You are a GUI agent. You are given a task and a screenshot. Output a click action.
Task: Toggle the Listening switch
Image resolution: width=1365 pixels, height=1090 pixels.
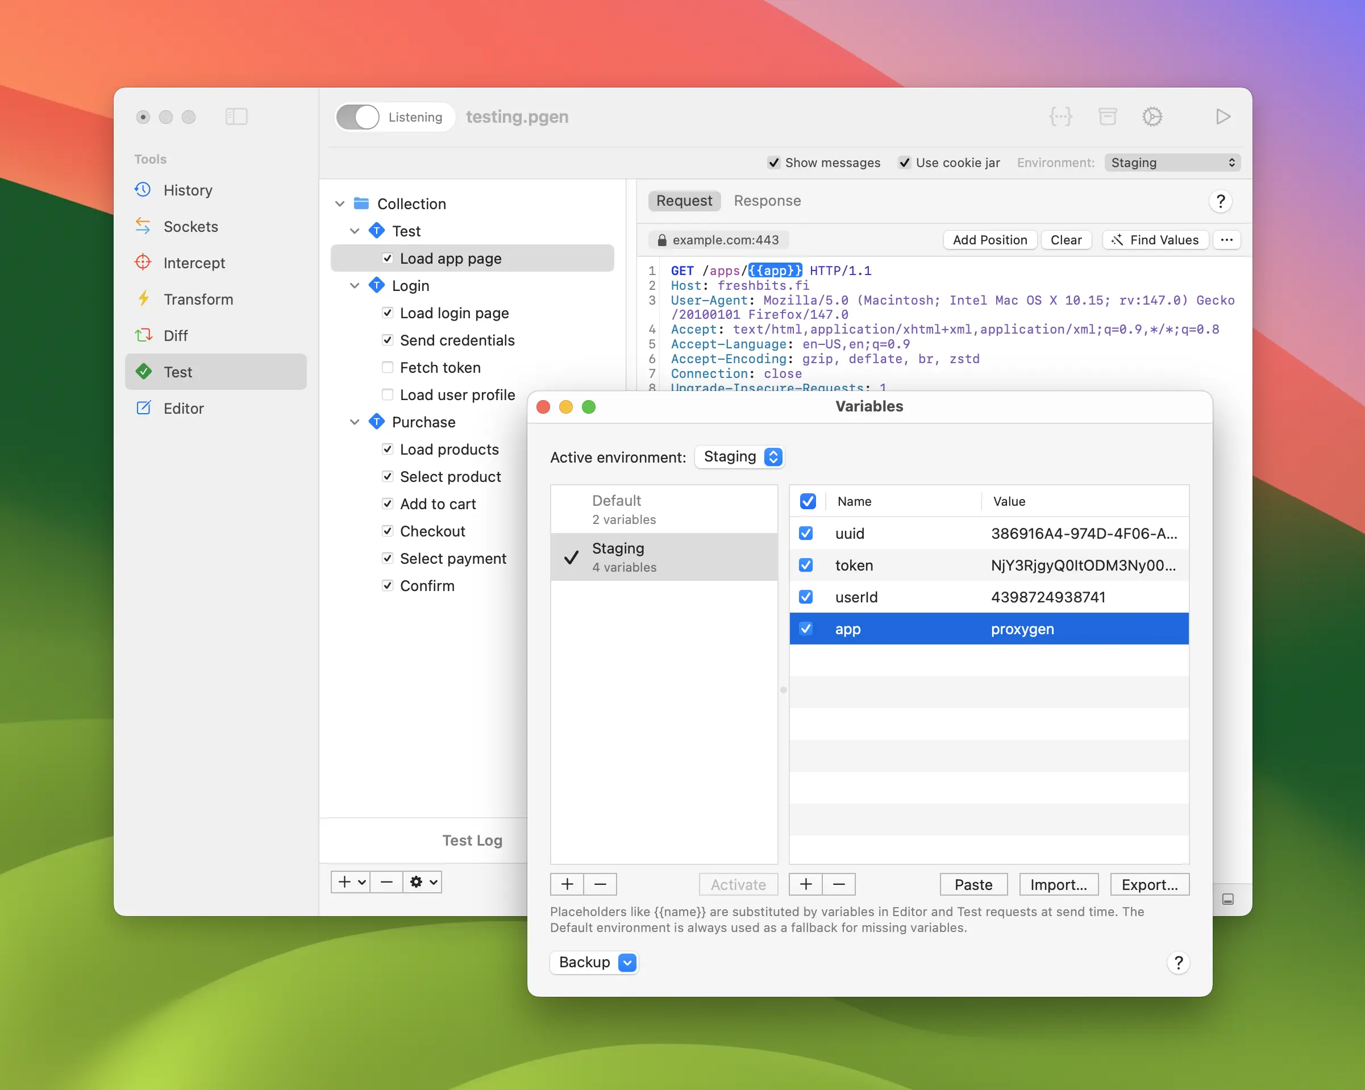pos(357,117)
